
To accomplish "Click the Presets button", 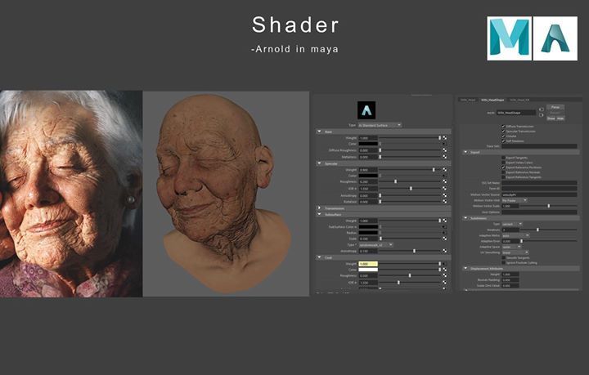I will pyautogui.click(x=555, y=113).
